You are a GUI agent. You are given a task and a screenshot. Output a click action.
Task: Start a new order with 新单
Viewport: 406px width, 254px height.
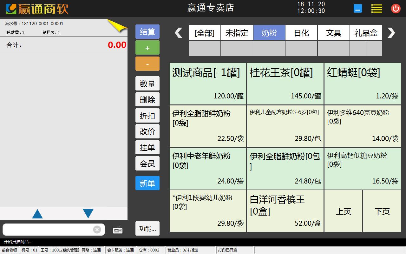147,183
